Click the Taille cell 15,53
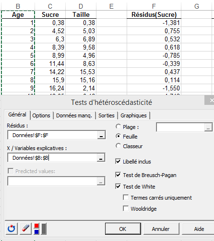The height and width of the screenshot is (241, 214). coord(81,72)
